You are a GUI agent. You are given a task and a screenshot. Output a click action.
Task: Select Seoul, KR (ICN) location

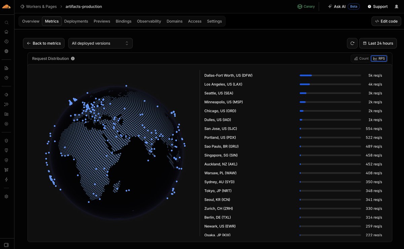[x=217, y=200]
